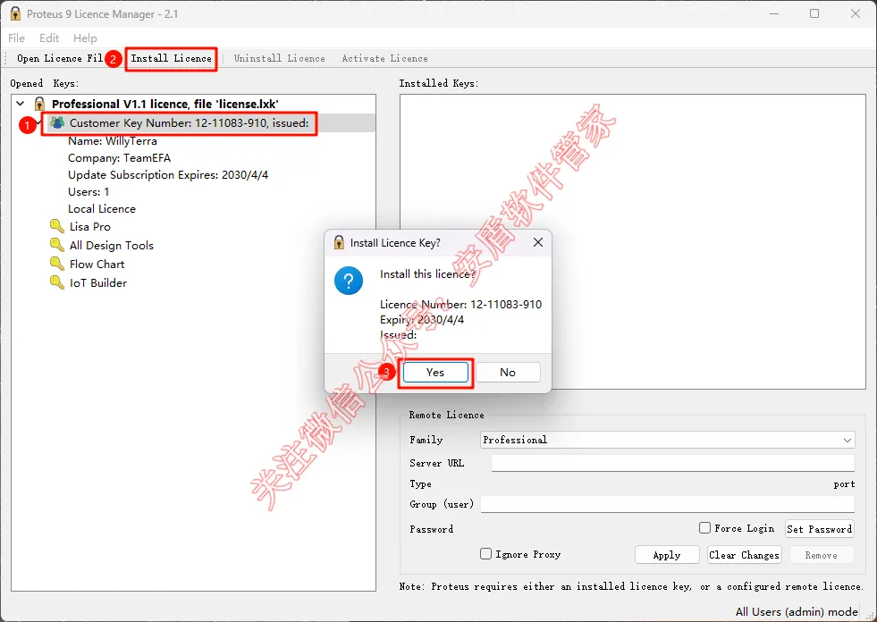The height and width of the screenshot is (622, 877).
Task: Click 'All Users (admin) mode' in status bar
Action: click(x=797, y=611)
